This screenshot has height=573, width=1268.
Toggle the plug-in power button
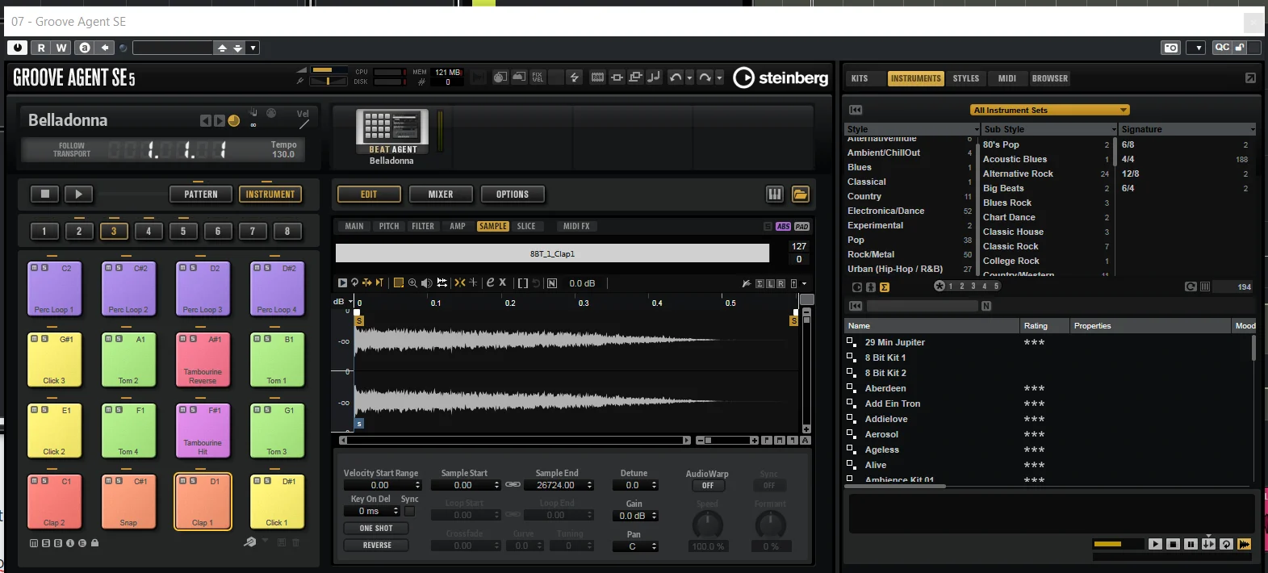point(17,48)
